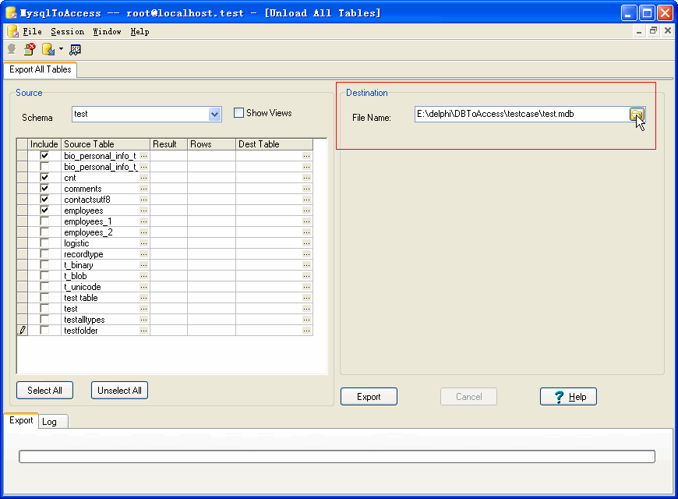Switch to the Export bottom tab
Screen dimensions: 678x499
[x=21, y=421]
